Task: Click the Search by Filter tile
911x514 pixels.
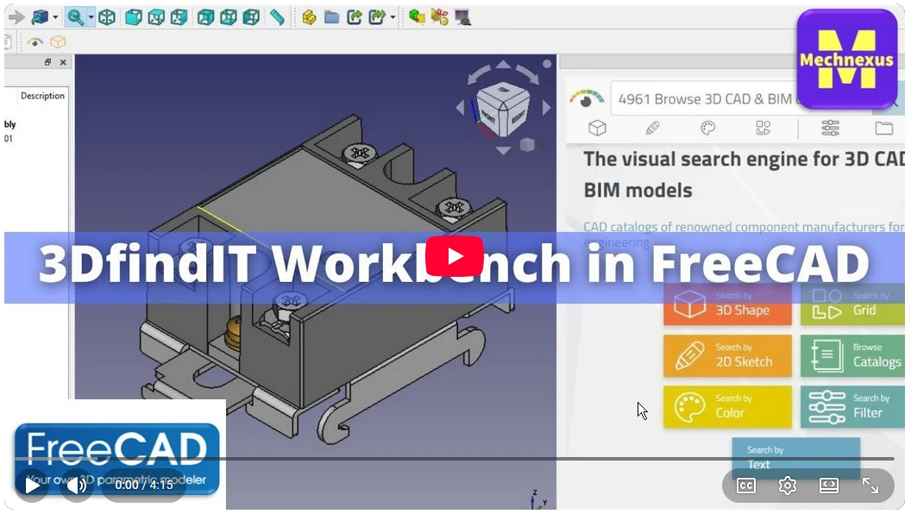Action: (852, 406)
